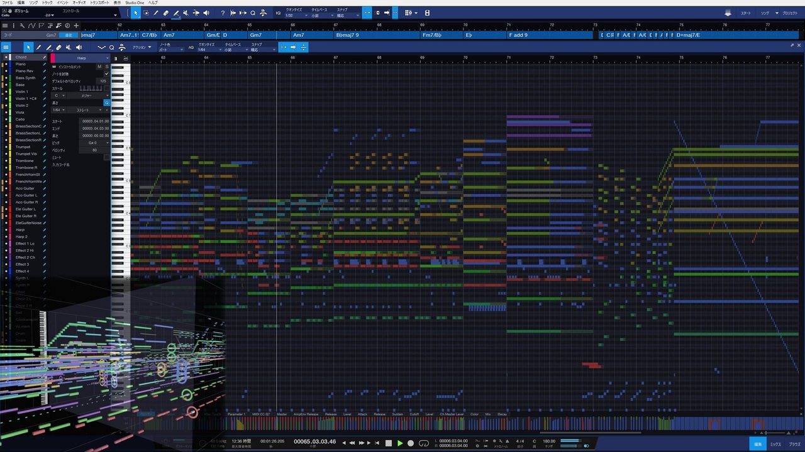Image resolution: width=805 pixels, height=452 pixels.
Task: Click the Record button in transport
Action: pyautogui.click(x=411, y=443)
